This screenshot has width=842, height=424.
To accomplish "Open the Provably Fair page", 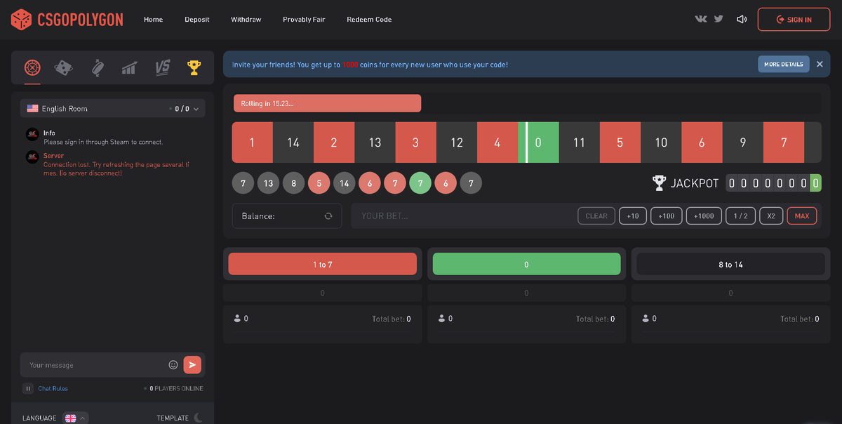I will 304,20.
